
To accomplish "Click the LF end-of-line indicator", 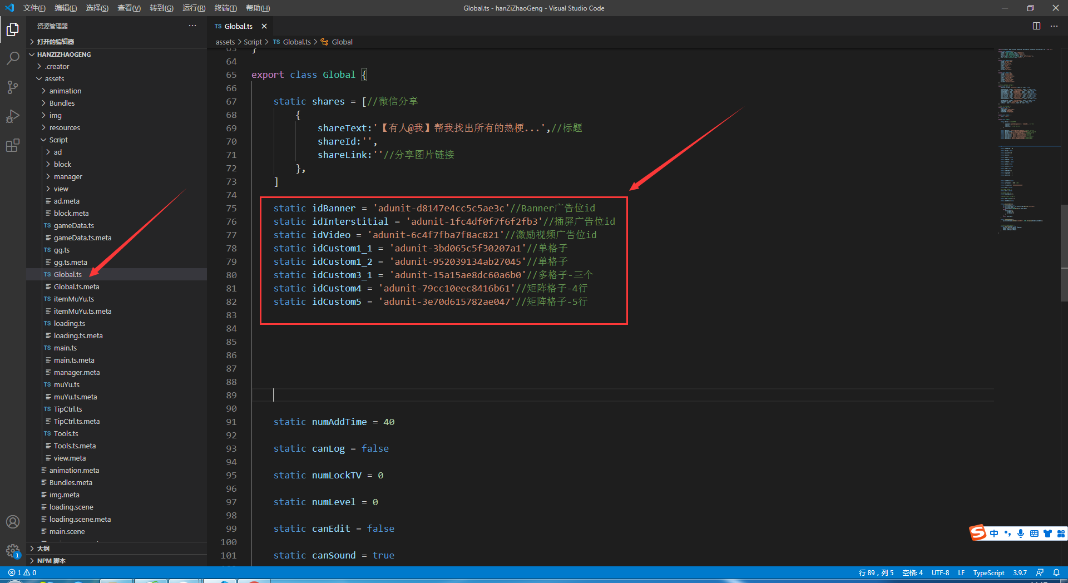I will (x=961, y=572).
